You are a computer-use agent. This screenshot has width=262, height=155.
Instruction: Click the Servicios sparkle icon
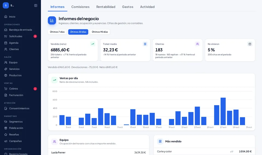[x=6, y=69]
